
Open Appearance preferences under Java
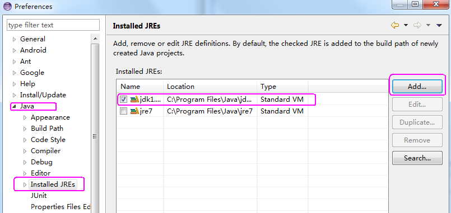(50, 117)
